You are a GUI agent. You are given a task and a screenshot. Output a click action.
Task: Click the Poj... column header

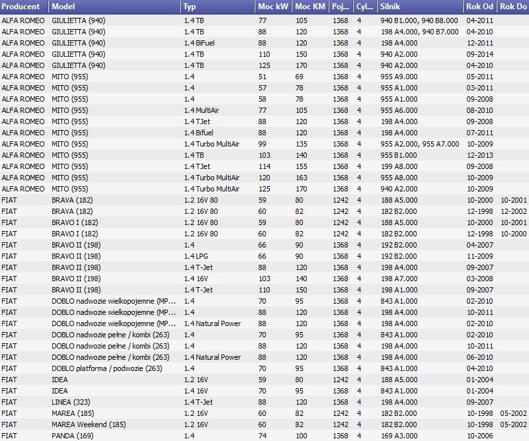coord(341,7)
